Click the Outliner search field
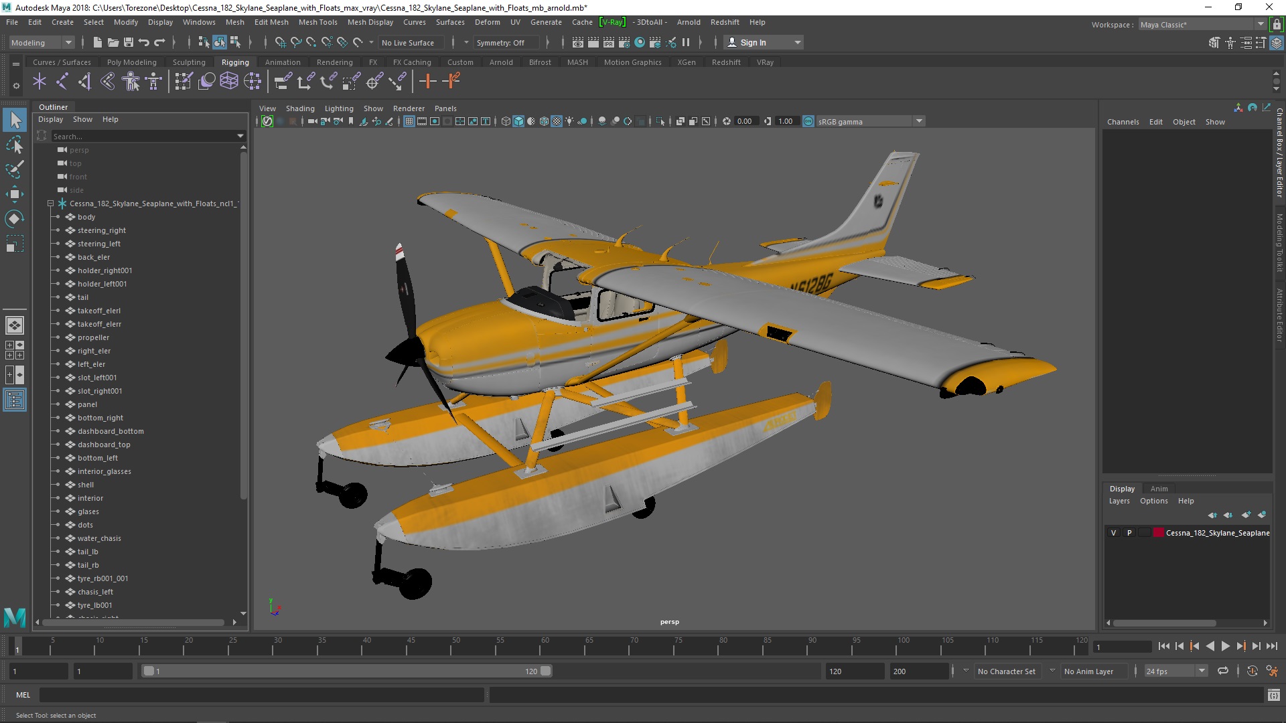Screen dimensions: 1286x723 (144, 136)
